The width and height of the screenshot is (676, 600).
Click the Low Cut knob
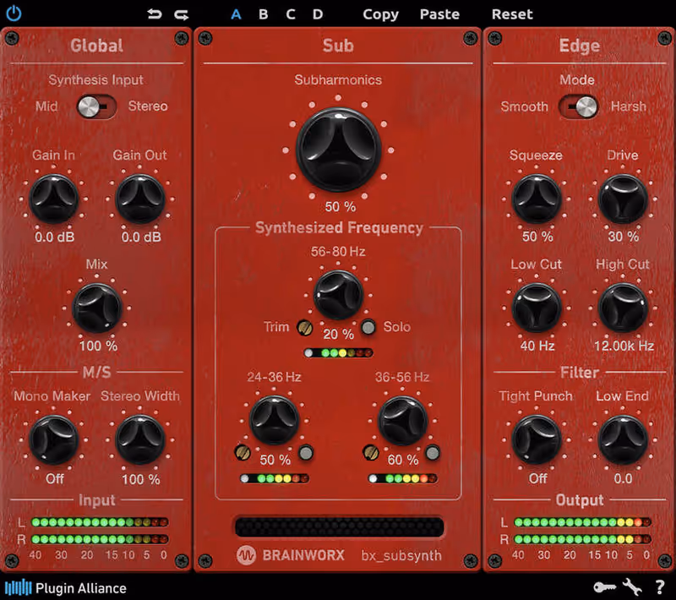point(537,308)
